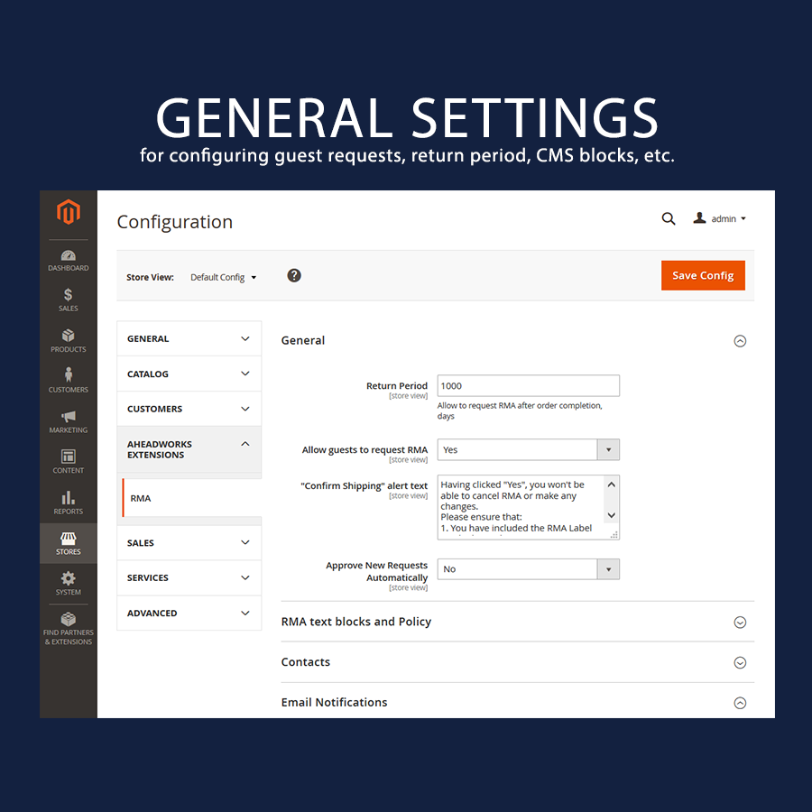Viewport: 812px width, 812px height.
Task: Open the Catalog configuration section
Action: click(x=189, y=374)
